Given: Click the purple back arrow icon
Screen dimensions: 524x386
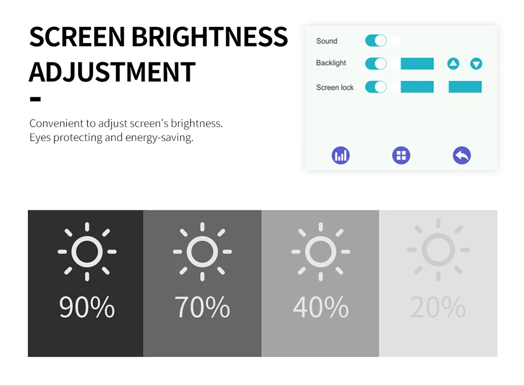Looking at the screenshot, I should point(462,156).
